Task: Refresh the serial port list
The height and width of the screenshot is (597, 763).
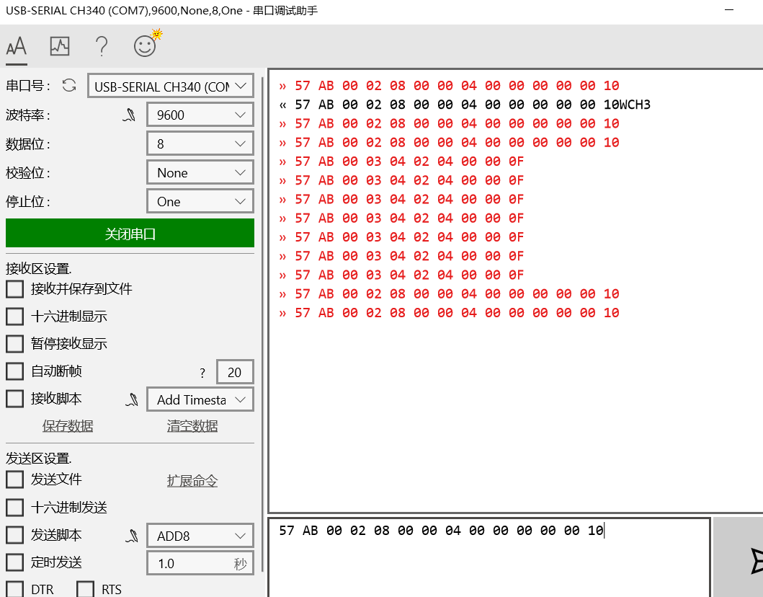Action: (68, 85)
